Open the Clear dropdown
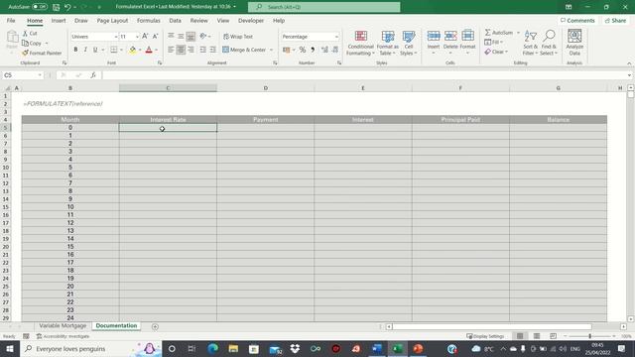635x357 pixels. coord(496,52)
